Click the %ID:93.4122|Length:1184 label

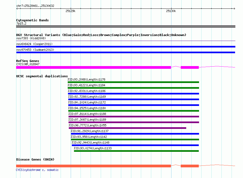pyautogui.click(x=87, y=85)
